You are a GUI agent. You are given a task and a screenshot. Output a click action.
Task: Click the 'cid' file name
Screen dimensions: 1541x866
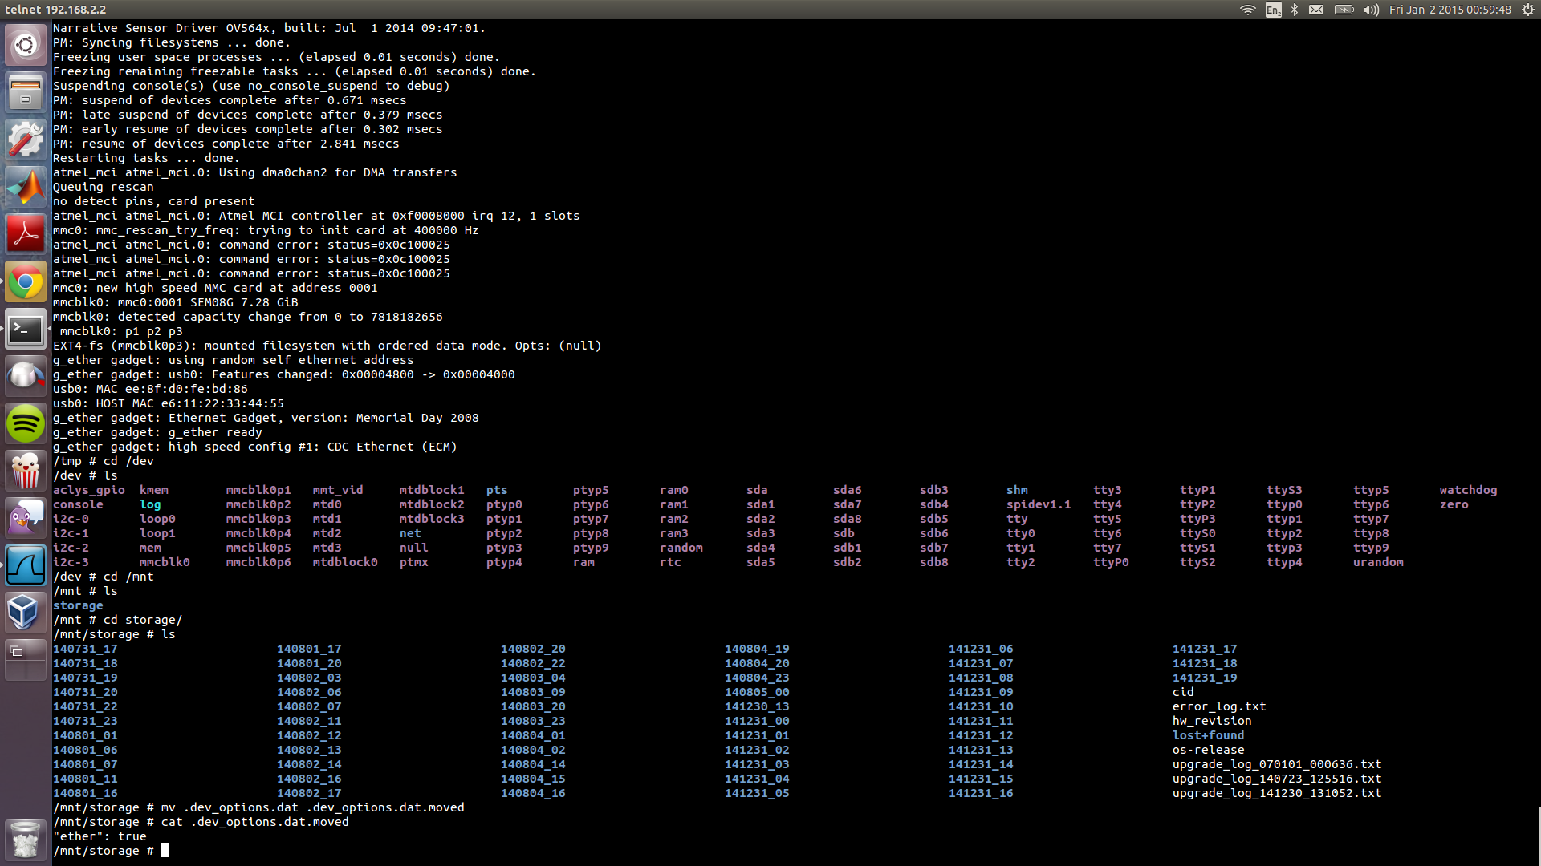tap(1183, 692)
